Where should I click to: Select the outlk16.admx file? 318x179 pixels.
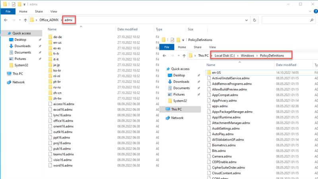[63, 132]
